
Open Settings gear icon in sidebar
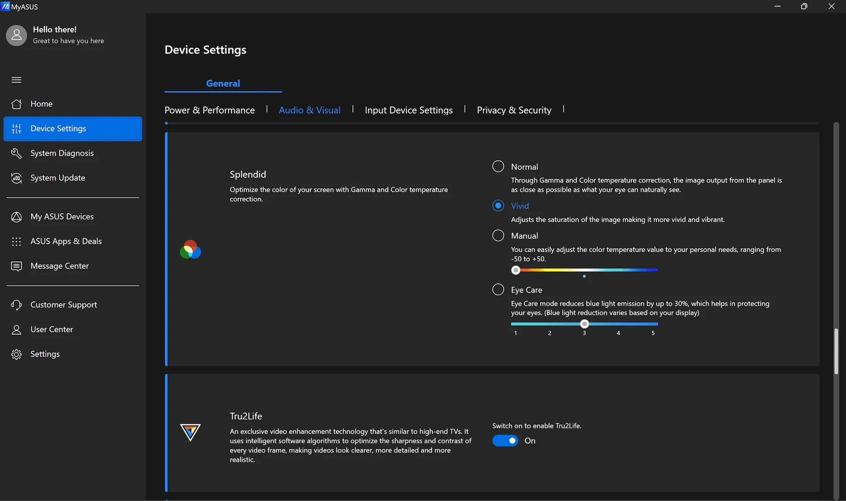16,354
